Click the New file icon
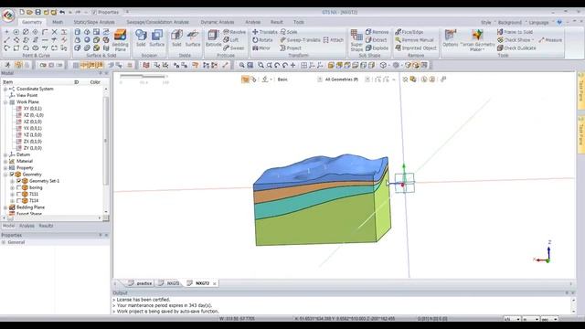585x329 pixels. (x=22, y=12)
